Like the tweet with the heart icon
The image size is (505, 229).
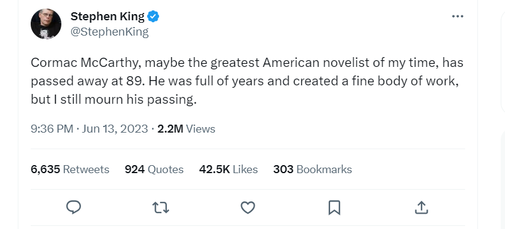click(x=248, y=208)
